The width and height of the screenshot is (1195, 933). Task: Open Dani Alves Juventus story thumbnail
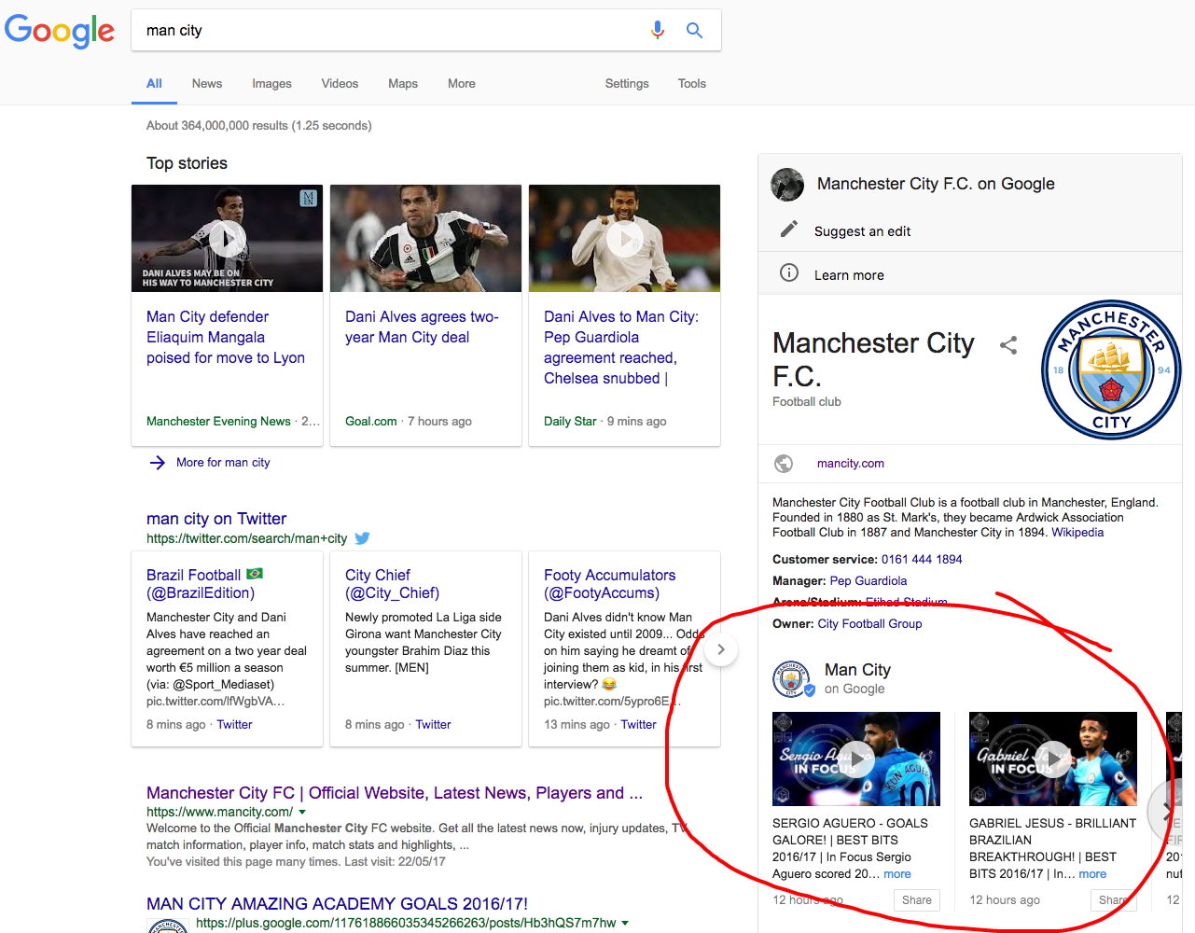pos(425,238)
